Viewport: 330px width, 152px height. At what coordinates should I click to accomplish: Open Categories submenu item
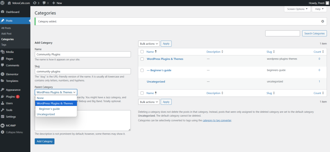(7, 39)
